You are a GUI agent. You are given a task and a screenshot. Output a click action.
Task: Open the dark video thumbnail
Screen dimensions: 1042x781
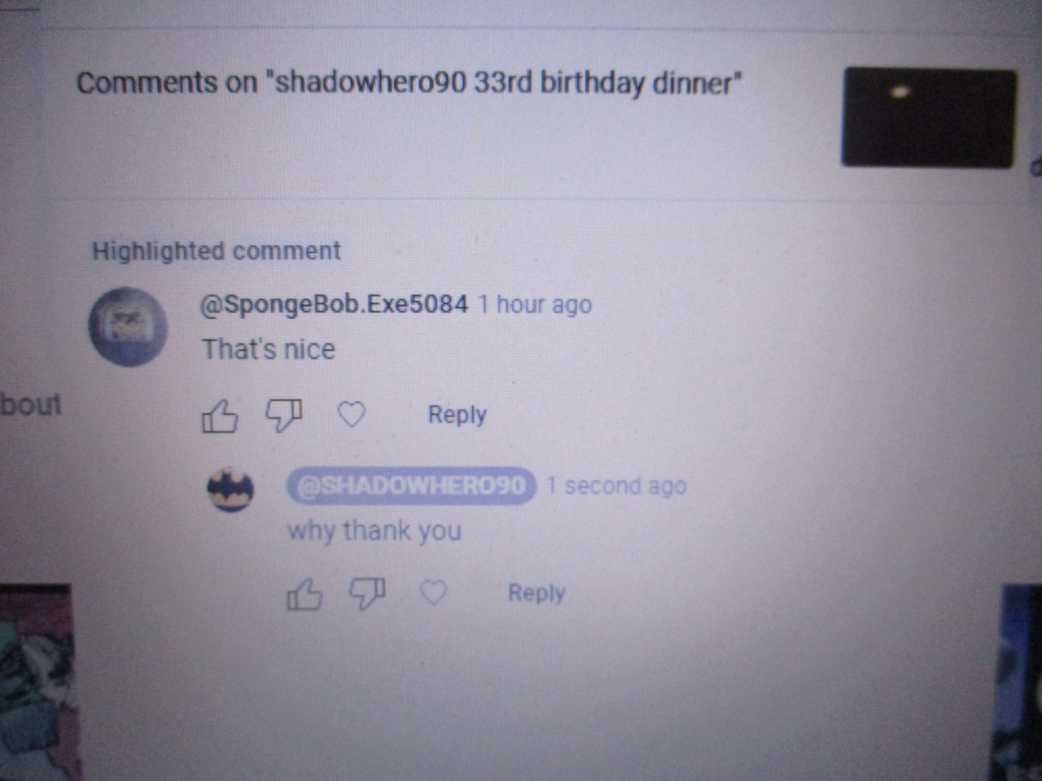click(x=929, y=118)
